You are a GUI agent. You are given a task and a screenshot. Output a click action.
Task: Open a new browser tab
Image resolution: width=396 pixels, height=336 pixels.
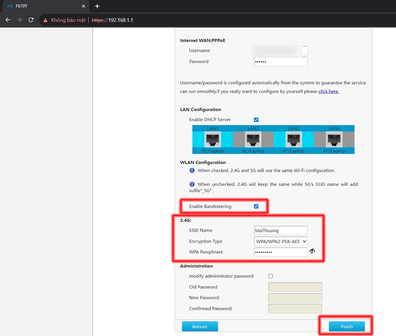point(97,6)
